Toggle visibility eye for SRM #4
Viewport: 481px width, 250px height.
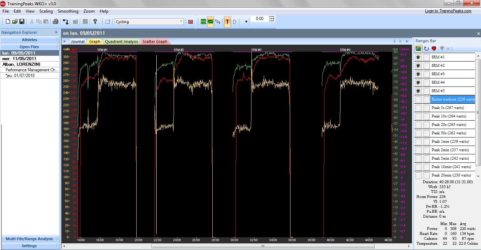(418, 82)
